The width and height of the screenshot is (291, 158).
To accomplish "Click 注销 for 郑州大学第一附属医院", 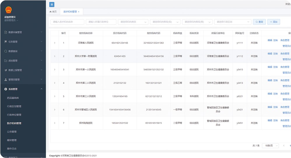I will click(276, 53).
